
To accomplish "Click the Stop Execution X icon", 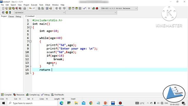I will coord(89,8).
